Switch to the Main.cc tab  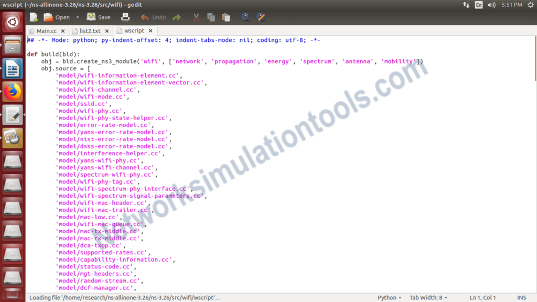47,30
